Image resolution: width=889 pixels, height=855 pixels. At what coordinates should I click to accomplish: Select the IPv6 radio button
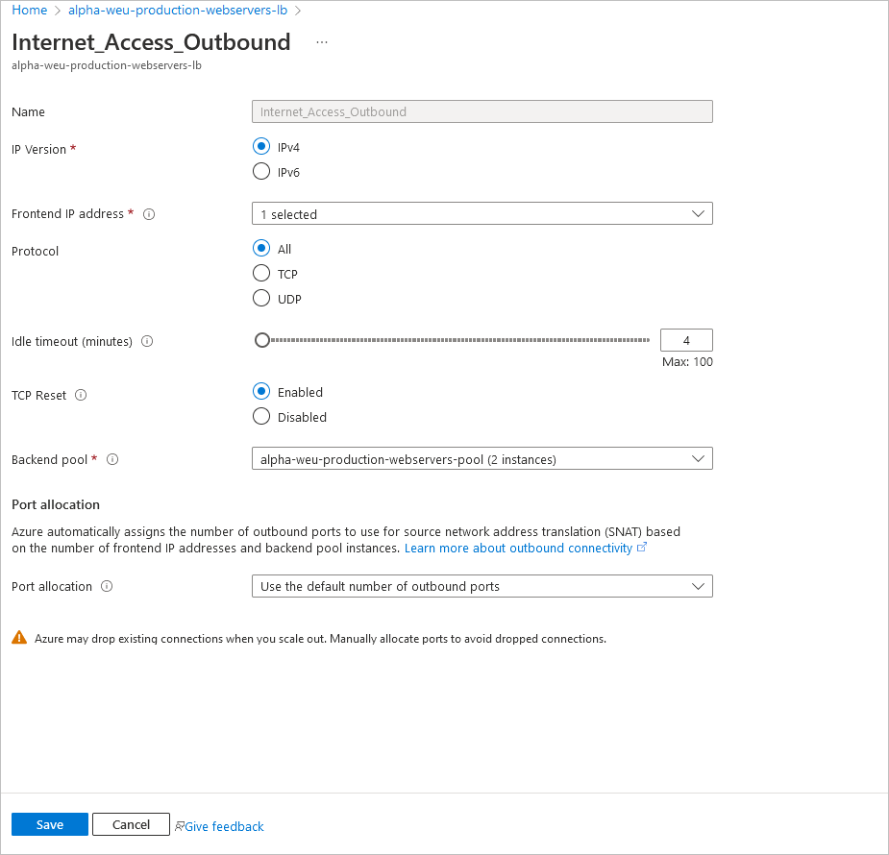click(x=261, y=171)
